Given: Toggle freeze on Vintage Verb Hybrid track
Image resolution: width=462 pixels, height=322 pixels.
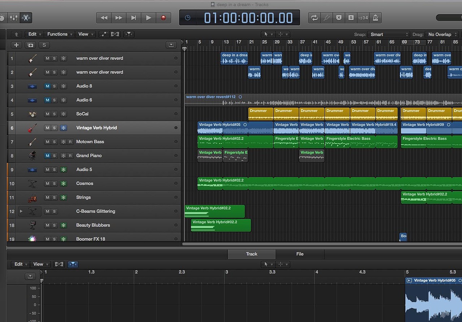Looking at the screenshot, I should 64,128.
